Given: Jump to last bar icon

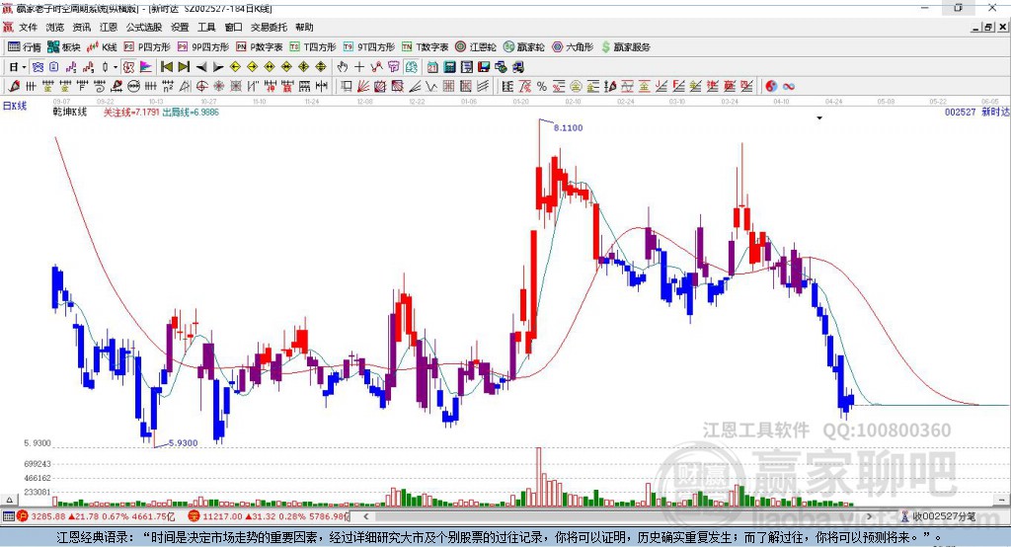Looking at the screenshot, I should point(184,67).
